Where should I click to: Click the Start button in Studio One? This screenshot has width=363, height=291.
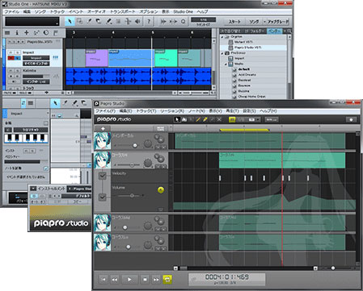(x=234, y=22)
